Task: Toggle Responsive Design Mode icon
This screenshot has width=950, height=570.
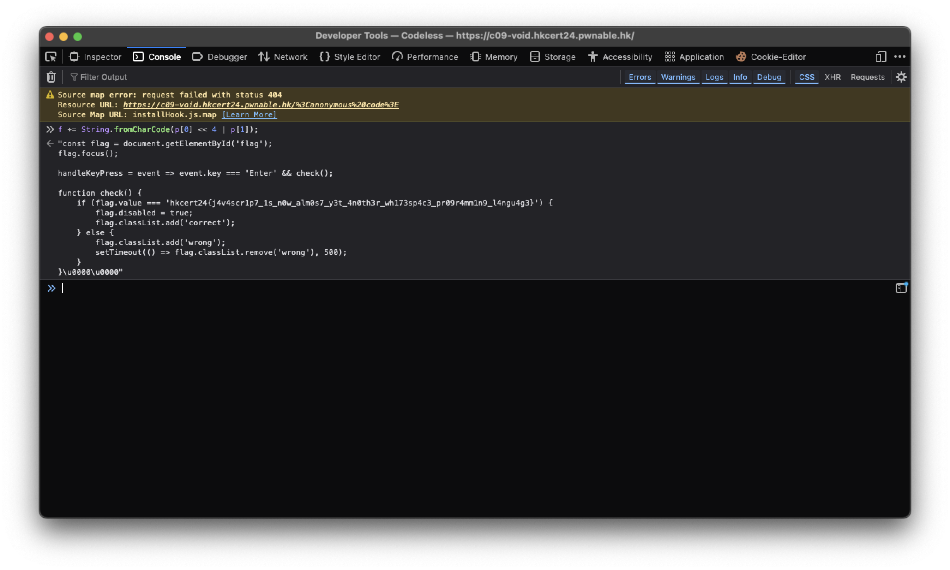Action: (x=880, y=57)
